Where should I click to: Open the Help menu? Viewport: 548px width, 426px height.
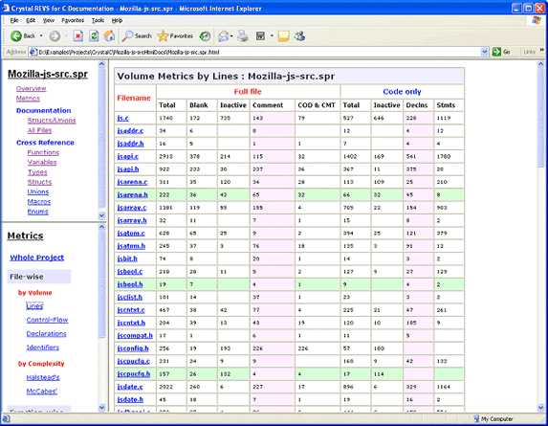tap(117, 20)
